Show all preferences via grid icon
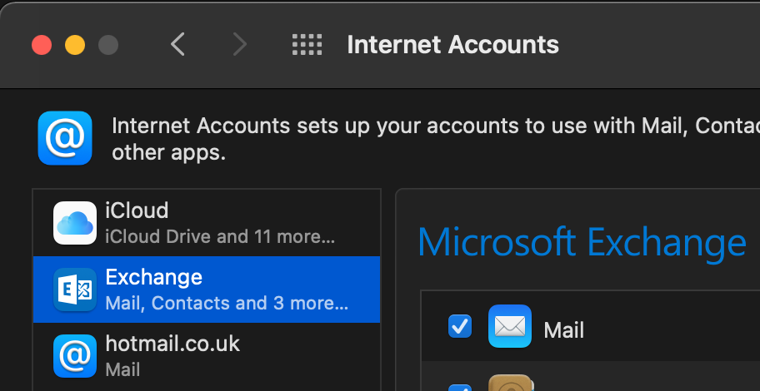760x391 pixels. [307, 45]
